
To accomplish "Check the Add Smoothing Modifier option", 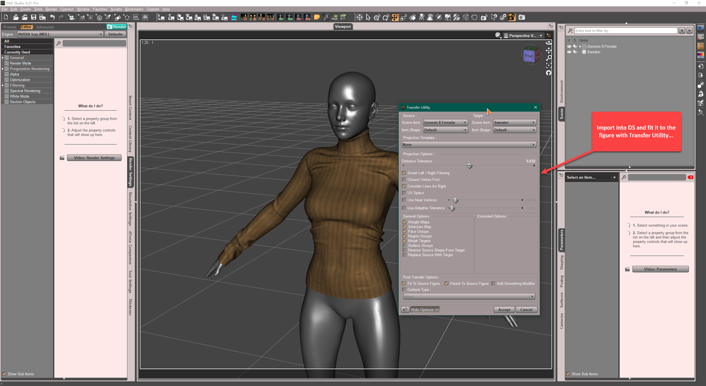I will [x=494, y=283].
